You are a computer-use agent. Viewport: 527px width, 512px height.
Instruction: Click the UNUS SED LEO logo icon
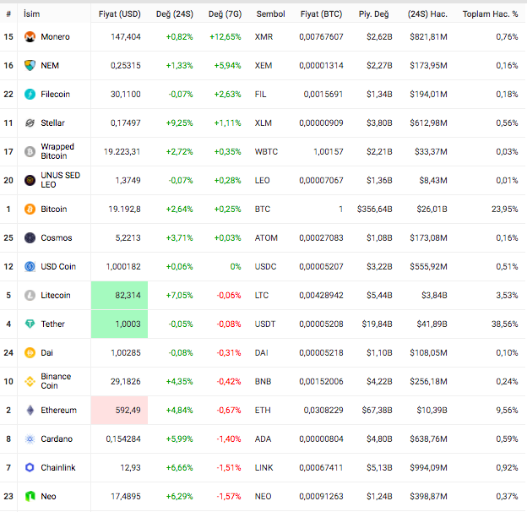coord(30,180)
